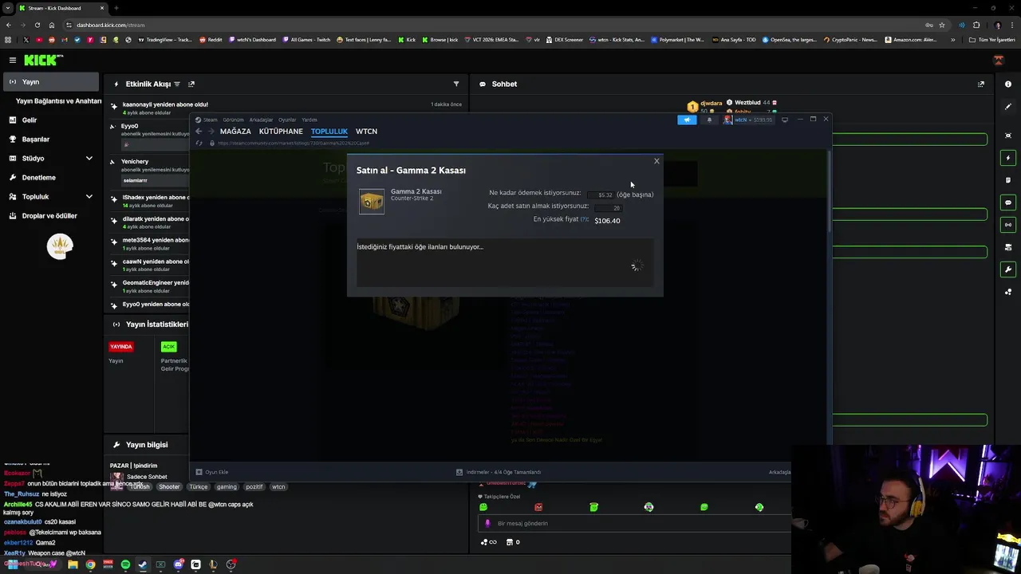The width and height of the screenshot is (1021, 574).
Task: Click the price per item input field
Action: pos(601,195)
